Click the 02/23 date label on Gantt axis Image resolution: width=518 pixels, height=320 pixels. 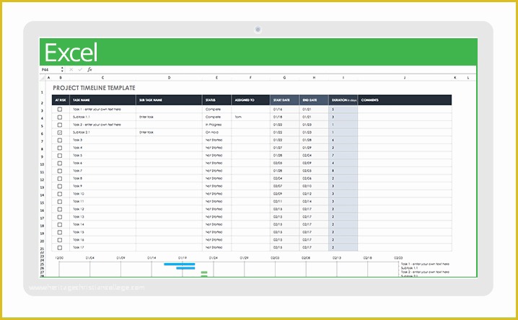point(398,258)
